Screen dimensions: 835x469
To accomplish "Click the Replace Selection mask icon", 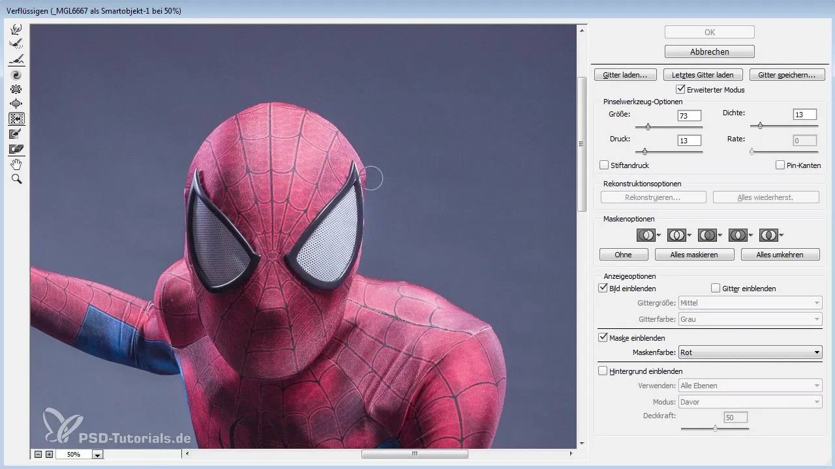I will coord(646,235).
